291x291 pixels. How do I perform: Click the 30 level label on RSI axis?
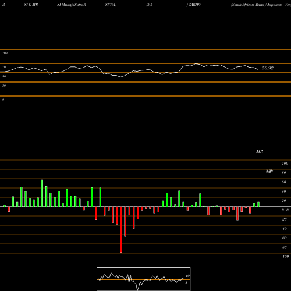coord(4,86)
